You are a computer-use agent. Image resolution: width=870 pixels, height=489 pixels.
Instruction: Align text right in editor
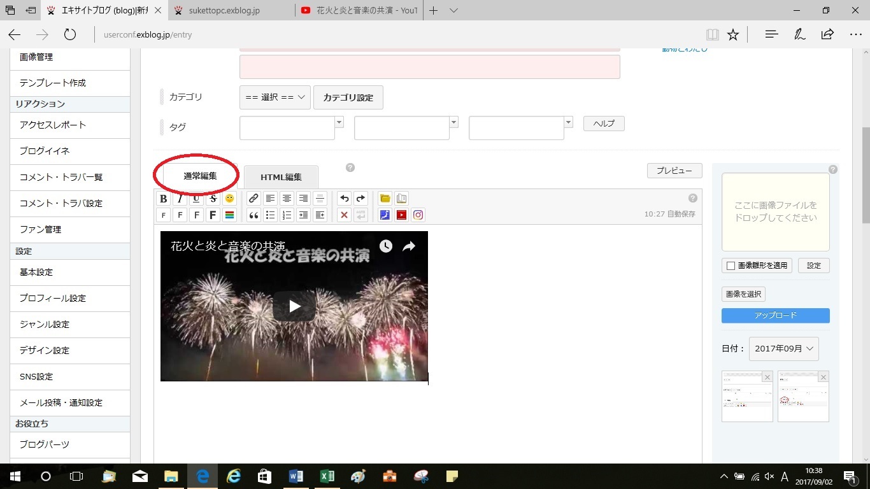[304, 199]
